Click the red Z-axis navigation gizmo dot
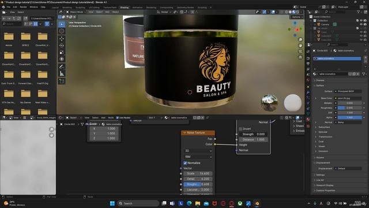This screenshot has width=369, height=208. pyautogui.click(x=298, y=29)
